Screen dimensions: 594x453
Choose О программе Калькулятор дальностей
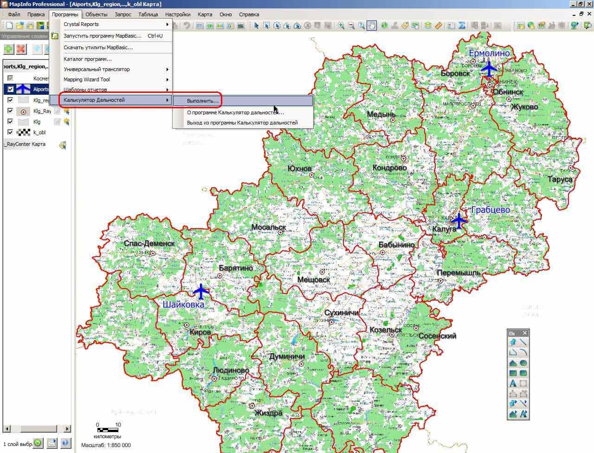[x=243, y=112]
